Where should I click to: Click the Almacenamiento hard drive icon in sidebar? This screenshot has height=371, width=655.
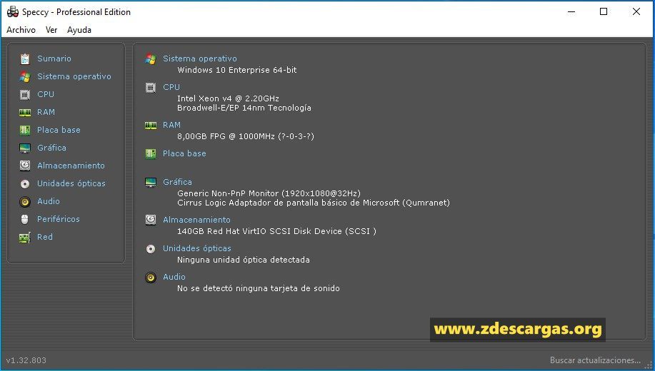[x=25, y=166]
